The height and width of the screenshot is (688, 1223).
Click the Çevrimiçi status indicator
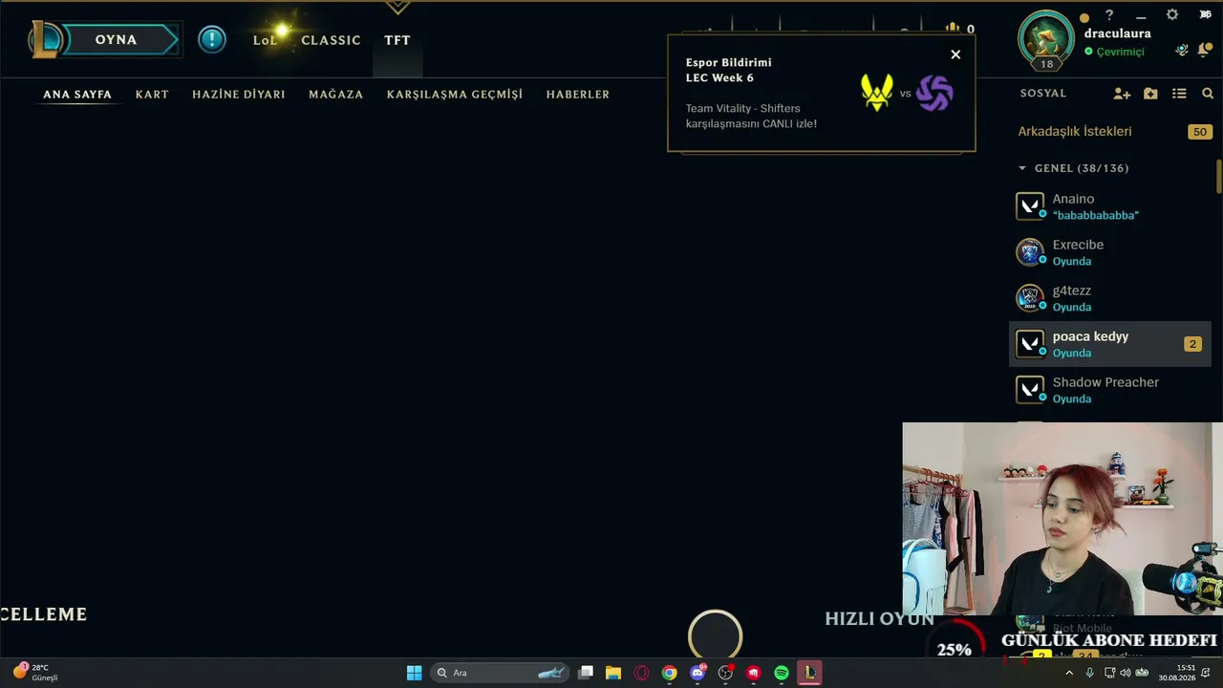(1114, 52)
